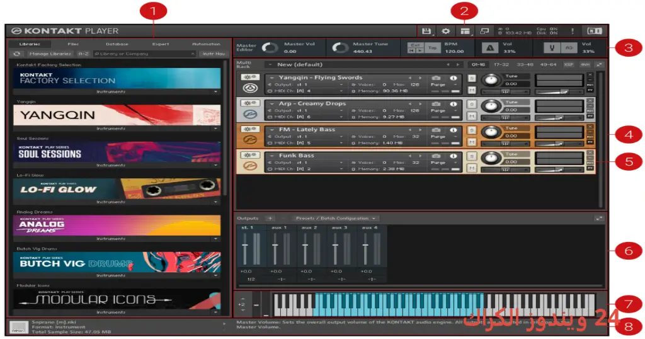This screenshot has height=339, width=645.
Task: Click snapshot camera icon on Yangqin - Flying Swords
Action: pyautogui.click(x=436, y=78)
